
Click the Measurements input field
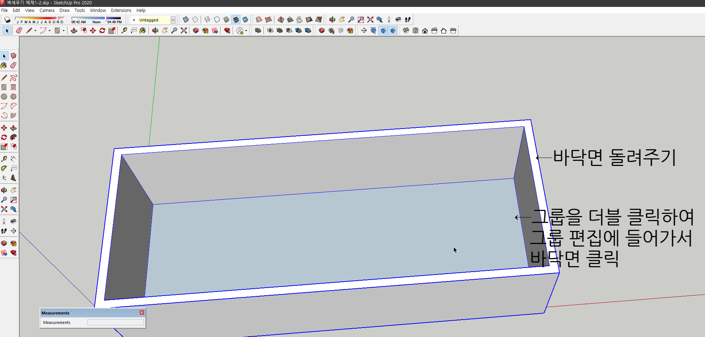116,322
